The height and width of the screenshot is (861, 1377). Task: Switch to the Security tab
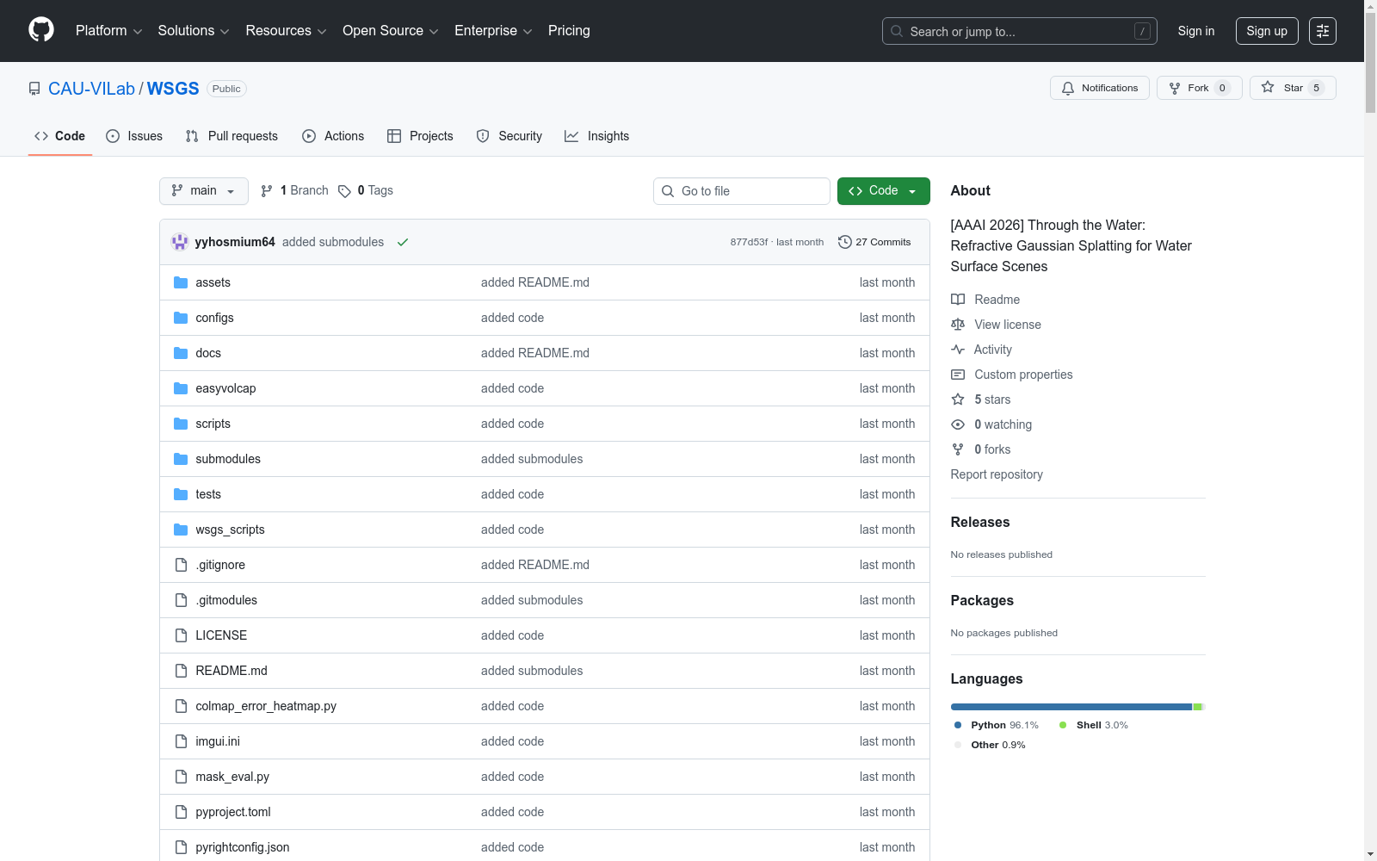point(509,136)
